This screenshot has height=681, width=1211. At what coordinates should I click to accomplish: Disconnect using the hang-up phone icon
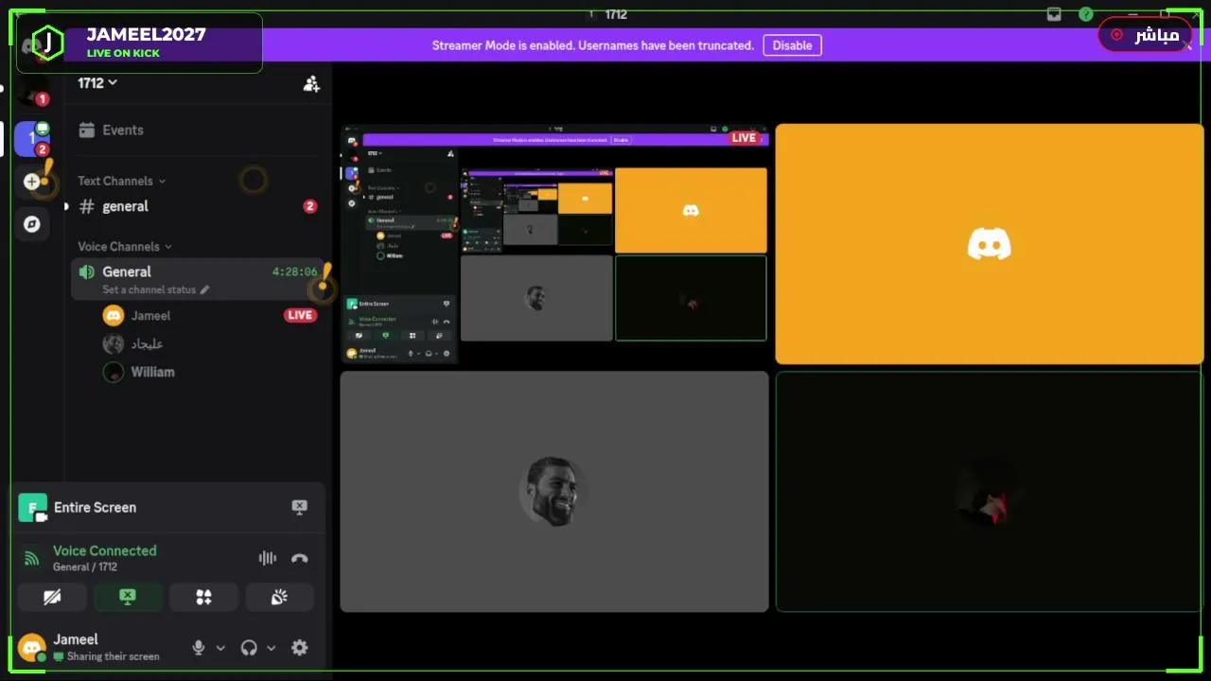pyautogui.click(x=299, y=558)
